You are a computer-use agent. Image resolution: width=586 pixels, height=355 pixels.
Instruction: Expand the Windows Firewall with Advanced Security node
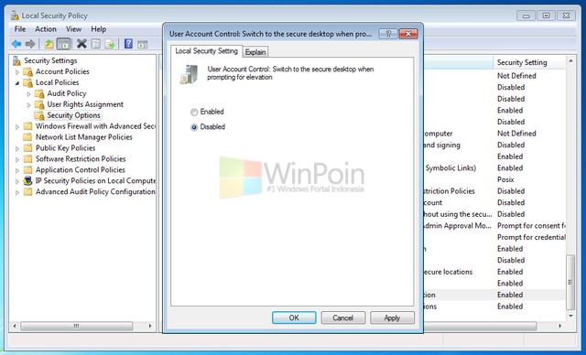(x=17, y=127)
